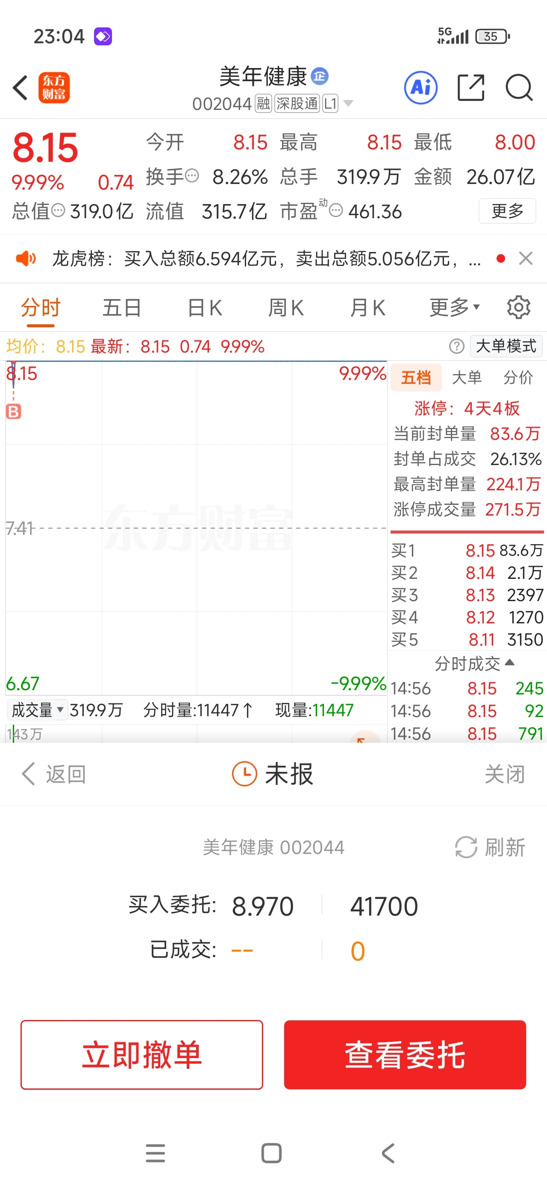Switch to the 五日 chart tab

[121, 308]
